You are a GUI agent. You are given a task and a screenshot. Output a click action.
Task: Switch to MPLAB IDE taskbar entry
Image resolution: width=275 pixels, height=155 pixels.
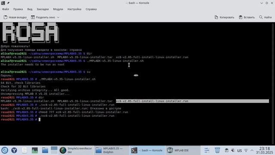pos(183,150)
